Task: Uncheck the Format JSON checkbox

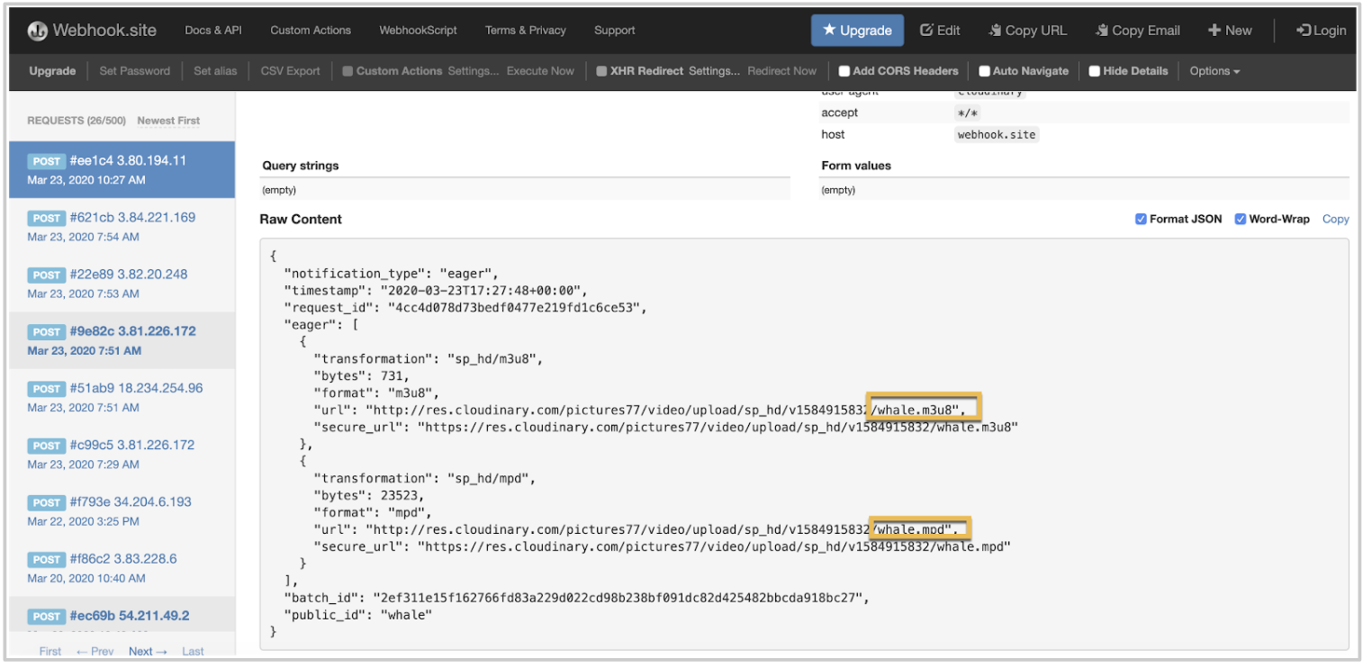Action: 1141,219
